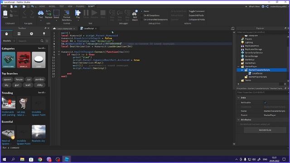Switch to Classic Baseplate document tab

(64, 29)
